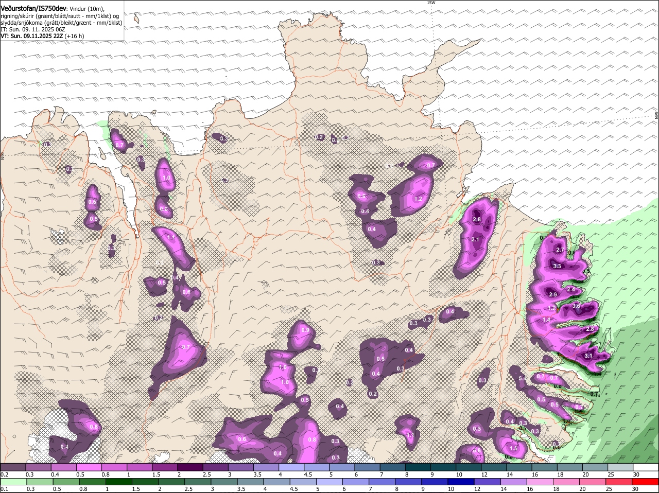The width and height of the screenshot is (659, 493).
Task: Click the rain legend swatch between 0.1 and 0.3
Action: click(13, 481)
